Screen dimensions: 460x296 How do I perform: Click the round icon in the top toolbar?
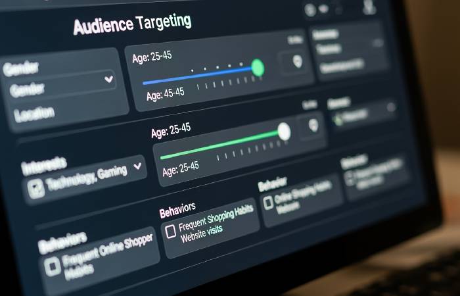tap(310, 9)
